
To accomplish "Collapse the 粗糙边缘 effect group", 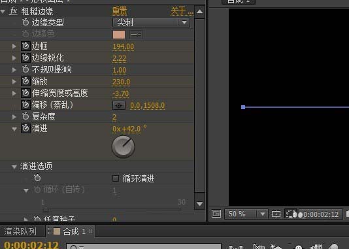I will click(3, 11).
